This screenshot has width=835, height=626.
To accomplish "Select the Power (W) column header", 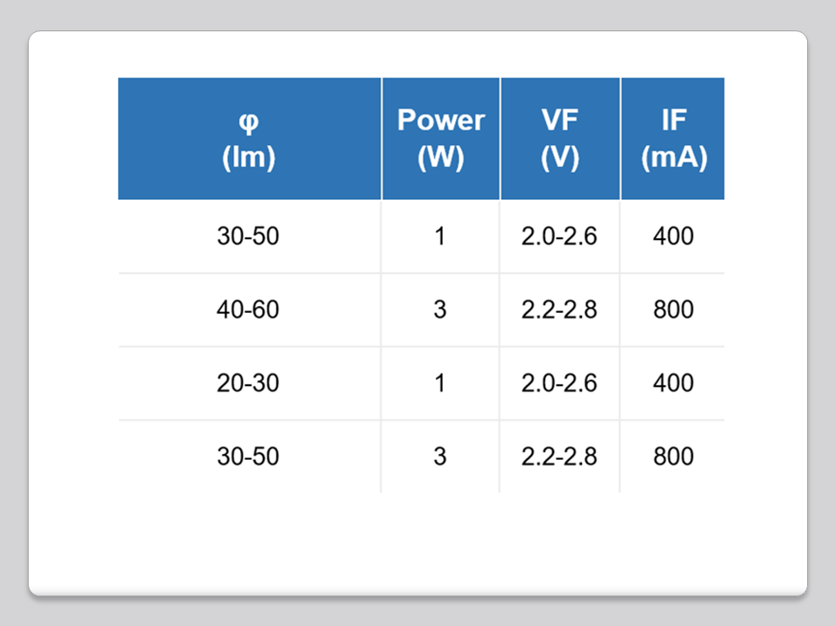I will click(x=440, y=139).
